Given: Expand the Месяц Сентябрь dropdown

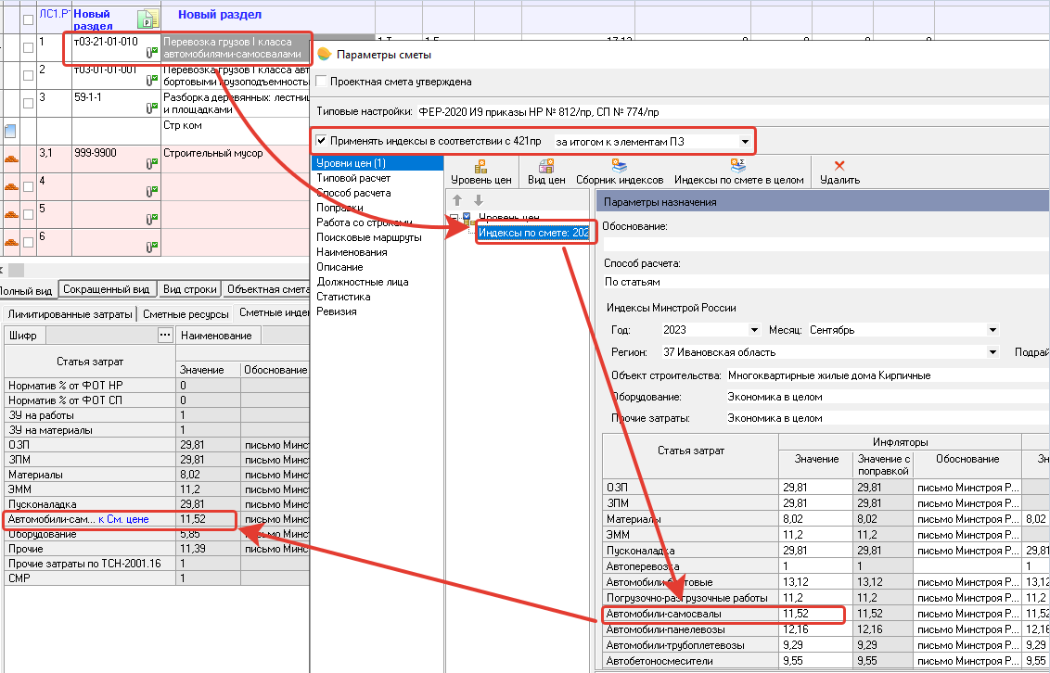Looking at the screenshot, I should 992,330.
